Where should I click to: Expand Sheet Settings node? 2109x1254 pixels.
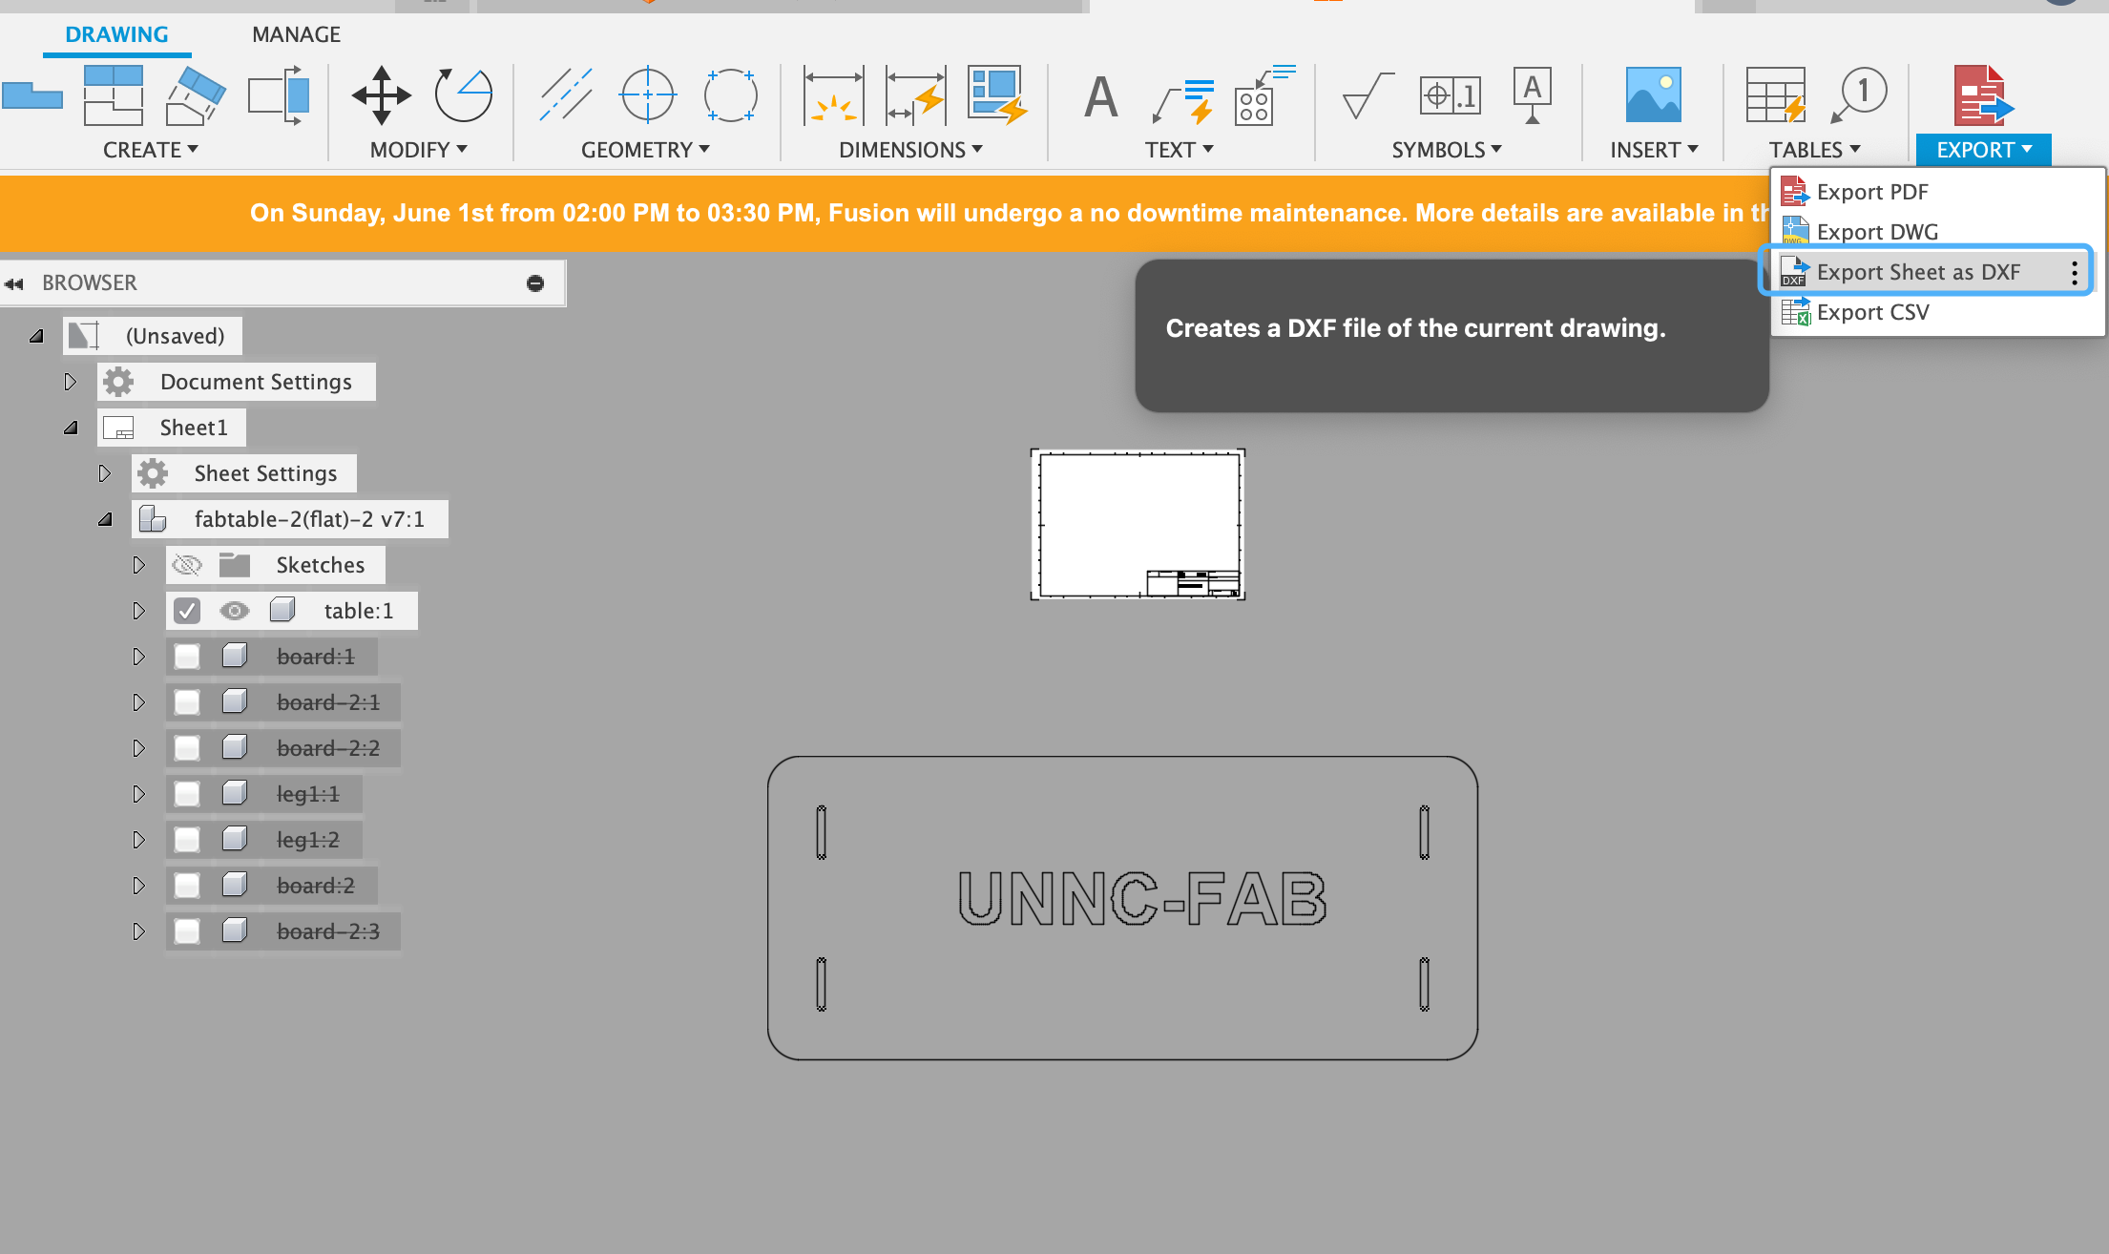104,473
